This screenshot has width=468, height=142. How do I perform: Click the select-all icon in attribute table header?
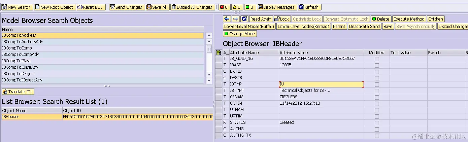(219, 52)
